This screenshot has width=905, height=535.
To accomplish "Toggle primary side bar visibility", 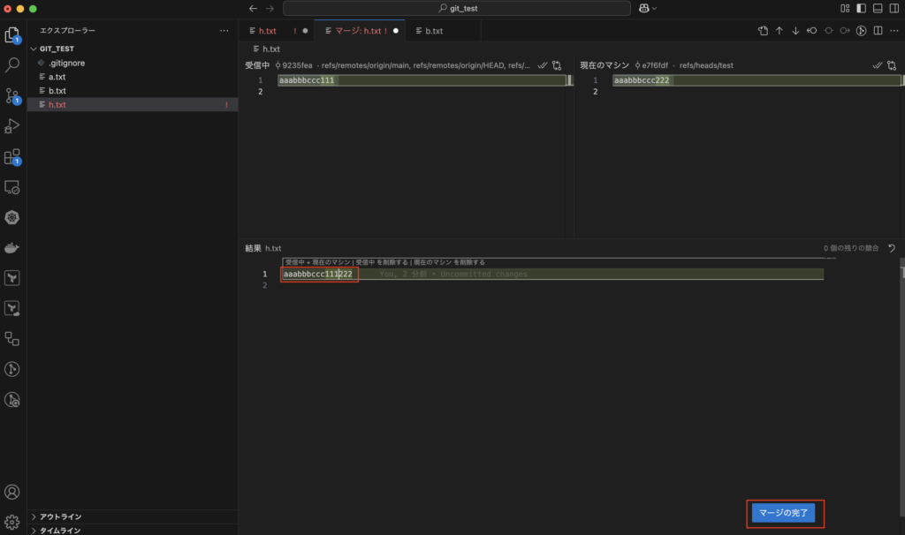I will coord(861,8).
